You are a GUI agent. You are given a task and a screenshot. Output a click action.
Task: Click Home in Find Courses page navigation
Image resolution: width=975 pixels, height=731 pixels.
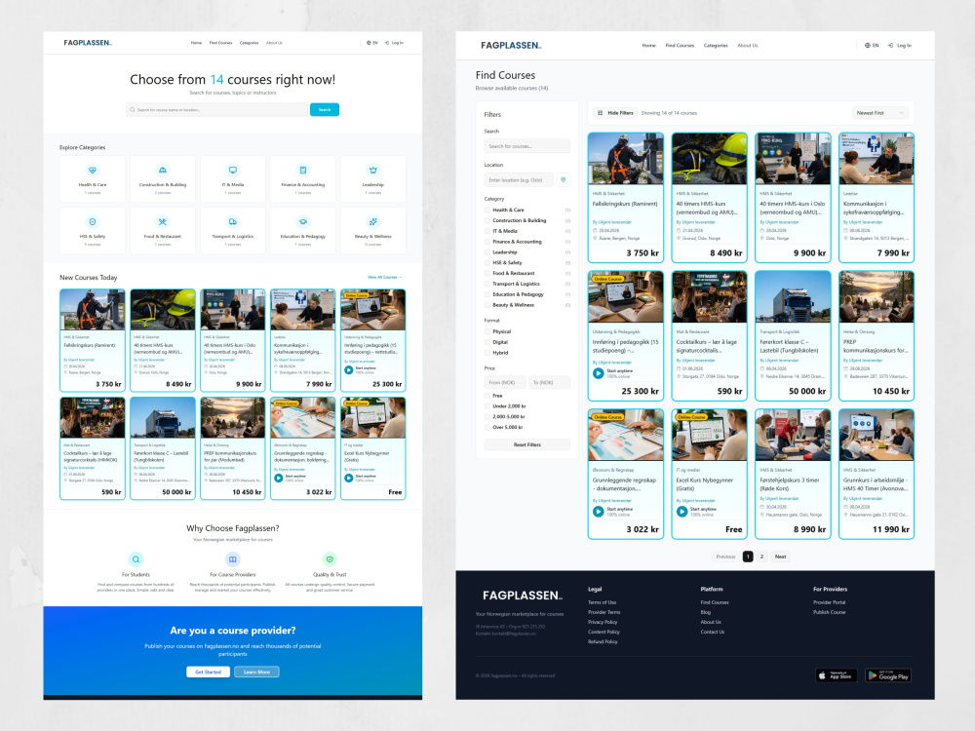pyautogui.click(x=648, y=46)
